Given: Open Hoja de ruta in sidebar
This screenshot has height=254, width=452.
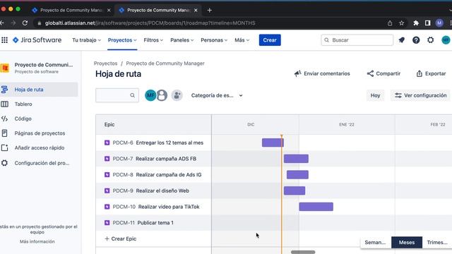Looking at the screenshot, I should [x=39, y=90].
